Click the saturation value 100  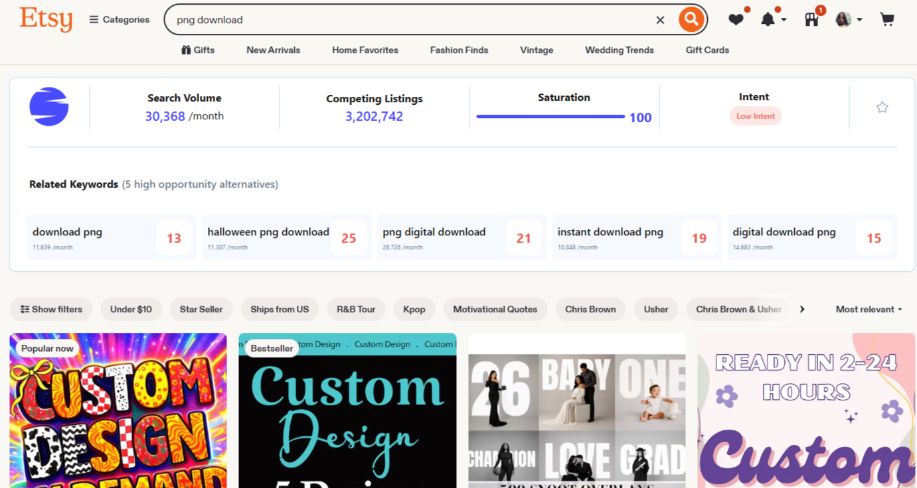pyautogui.click(x=640, y=117)
